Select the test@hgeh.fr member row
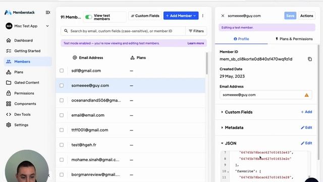This screenshot has width=323, height=182. click(x=131, y=145)
